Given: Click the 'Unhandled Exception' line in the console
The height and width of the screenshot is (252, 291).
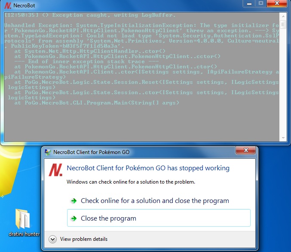Looking at the screenshot, I should [x=141, y=25].
